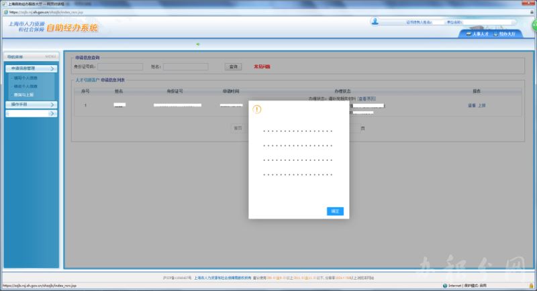Click the green circle icon at the right edge
This screenshot has height=291, width=537.
[534, 25]
